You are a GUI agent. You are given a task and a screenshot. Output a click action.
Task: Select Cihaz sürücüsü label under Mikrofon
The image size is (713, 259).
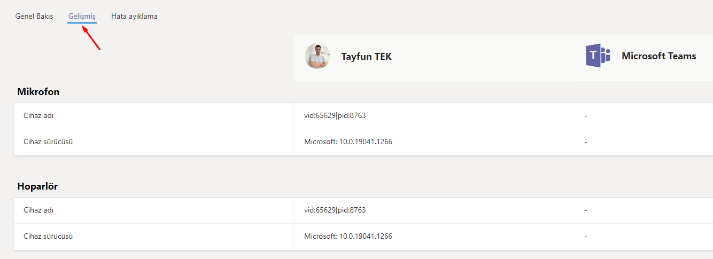48,142
